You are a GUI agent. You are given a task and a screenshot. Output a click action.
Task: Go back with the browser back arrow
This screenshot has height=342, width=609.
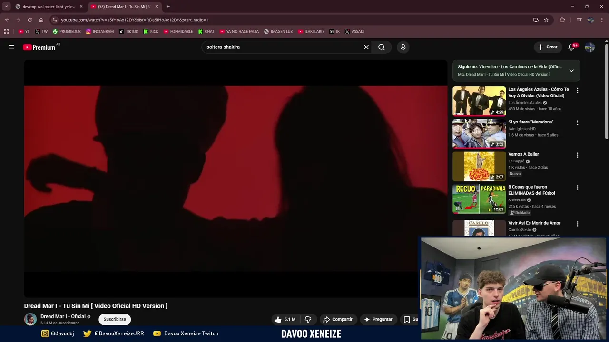point(7,20)
